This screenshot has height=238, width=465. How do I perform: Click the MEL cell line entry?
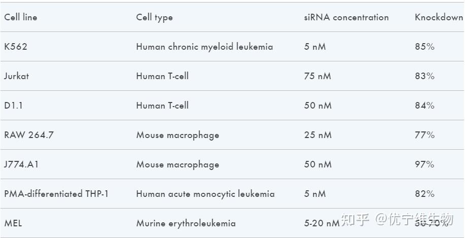pos(13,223)
